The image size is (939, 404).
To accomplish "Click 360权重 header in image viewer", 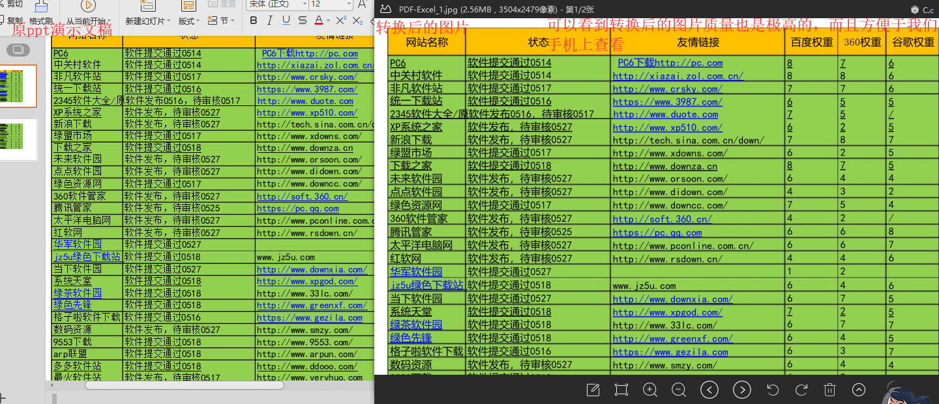I will 862,42.
